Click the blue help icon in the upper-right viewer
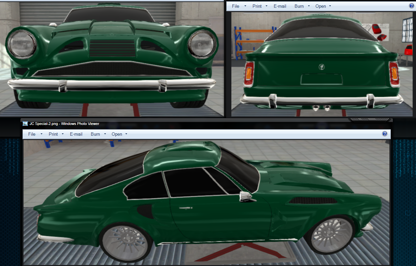Viewport: 416px width, 266px height. (x=411, y=6)
